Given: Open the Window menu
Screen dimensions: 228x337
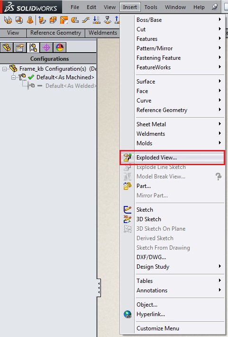Looking at the screenshot, I should click(x=175, y=7).
